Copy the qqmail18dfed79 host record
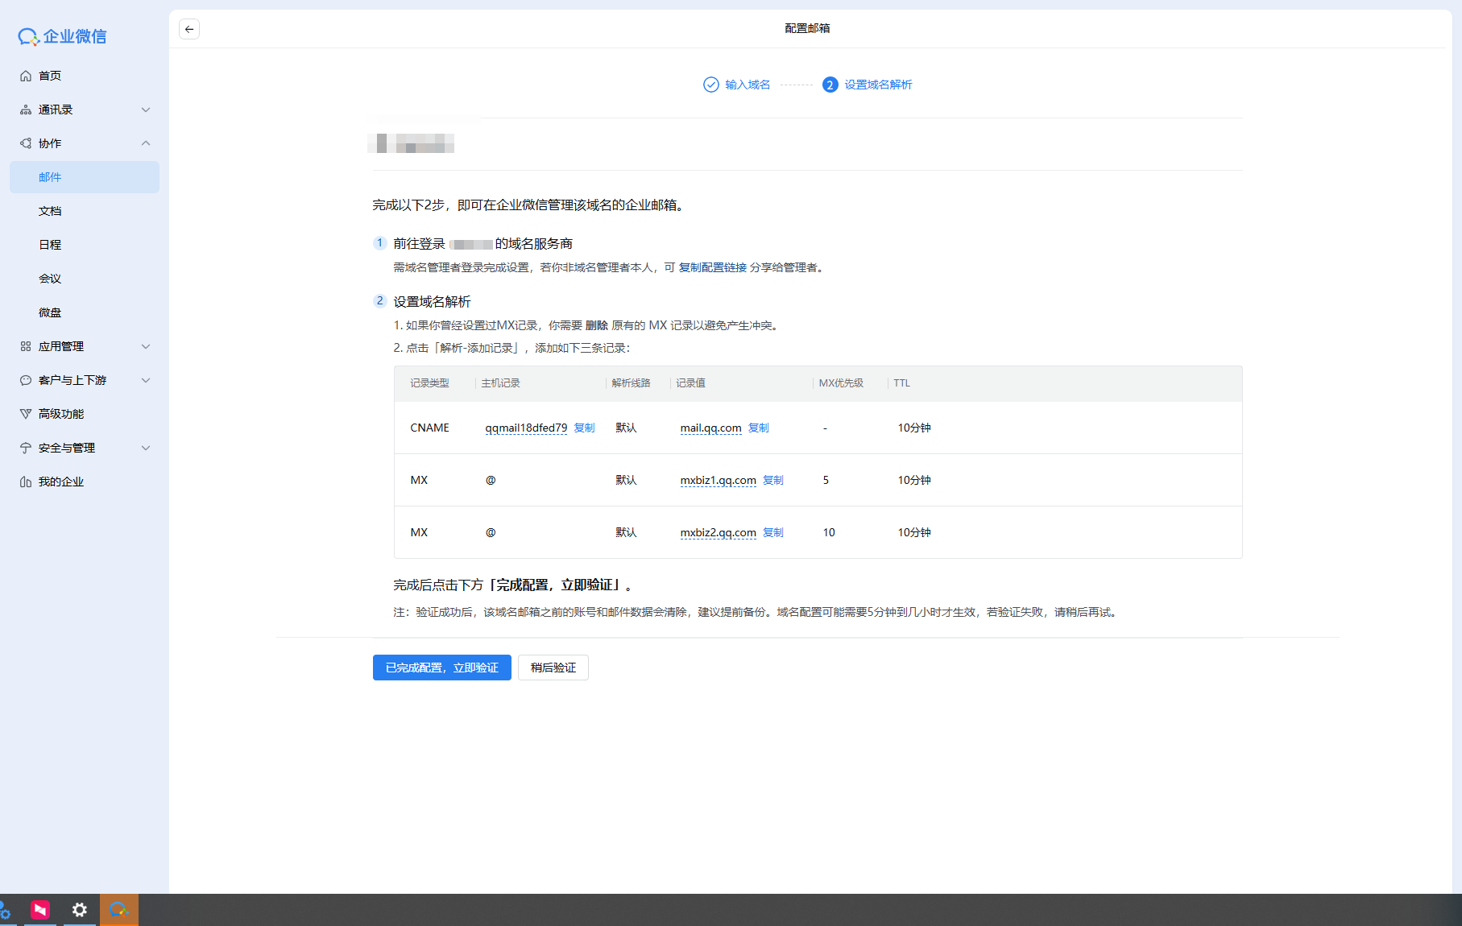The image size is (1462, 926). [584, 428]
